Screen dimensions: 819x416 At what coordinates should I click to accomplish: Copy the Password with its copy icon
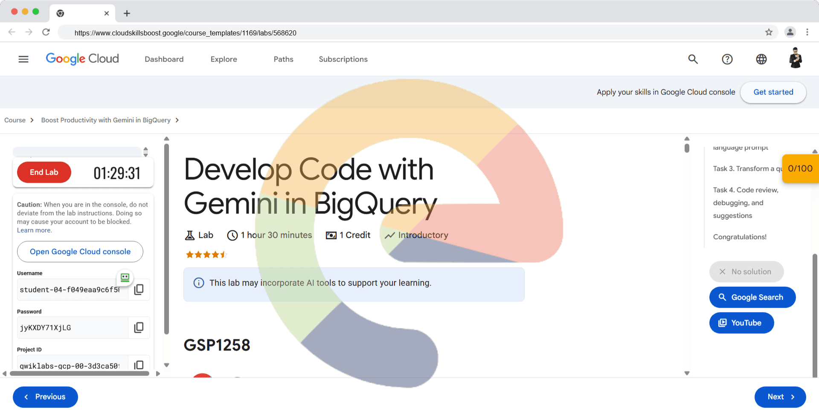point(139,328)
